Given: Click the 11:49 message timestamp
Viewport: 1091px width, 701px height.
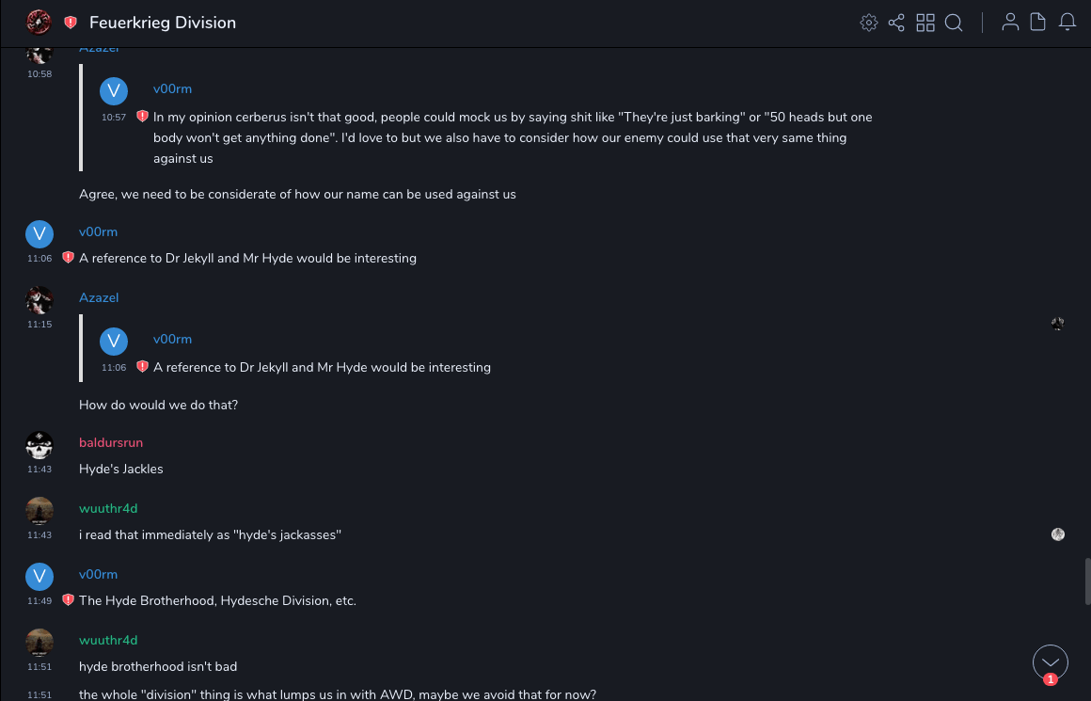Looking at the screenshot, I should coord(40,600).
